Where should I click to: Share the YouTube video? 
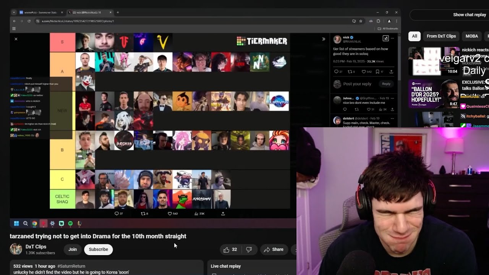pos(274,249)
